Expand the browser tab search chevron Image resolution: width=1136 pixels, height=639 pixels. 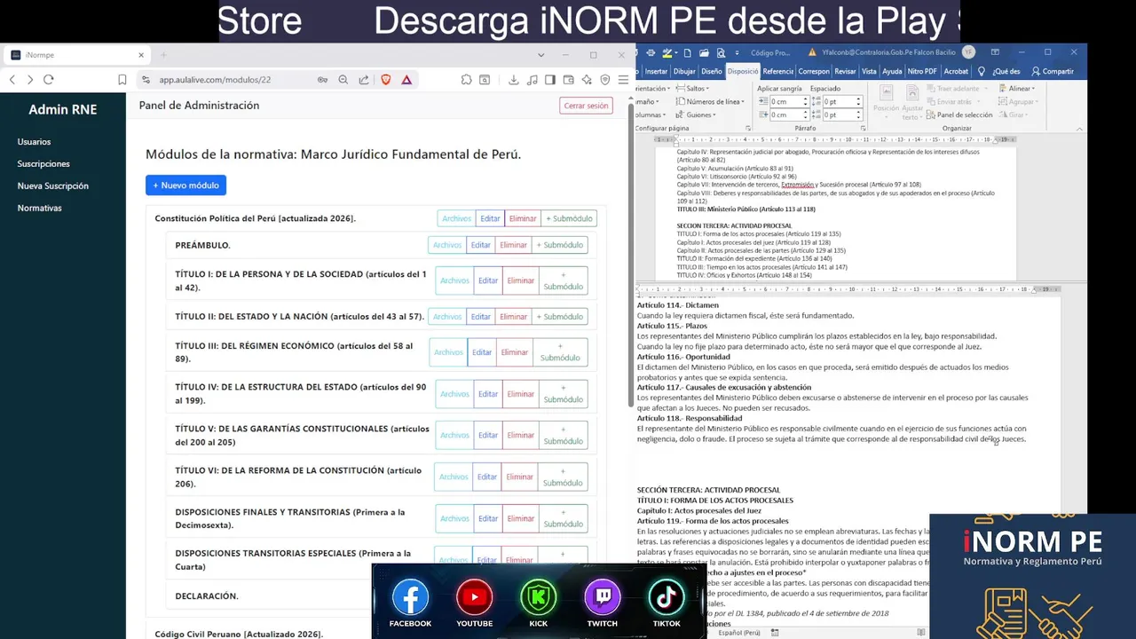point(540,55)
